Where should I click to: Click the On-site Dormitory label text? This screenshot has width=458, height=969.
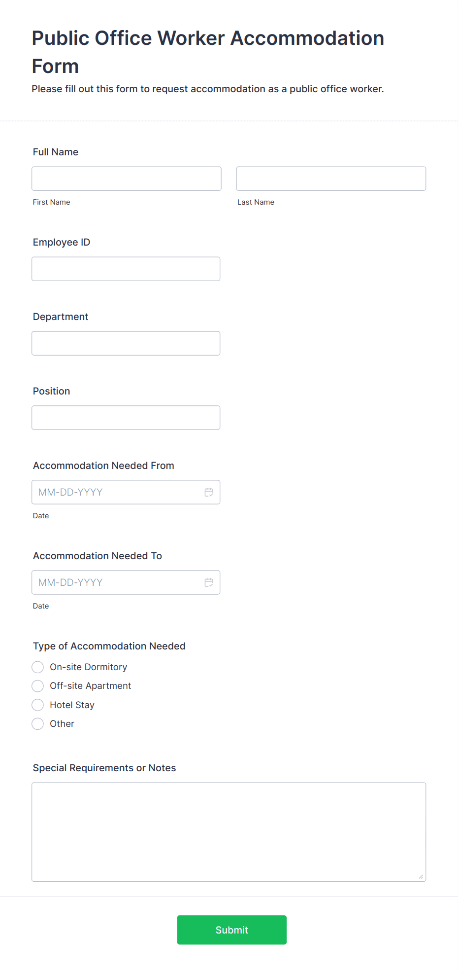pyautogui.click(x=89, y=667)
